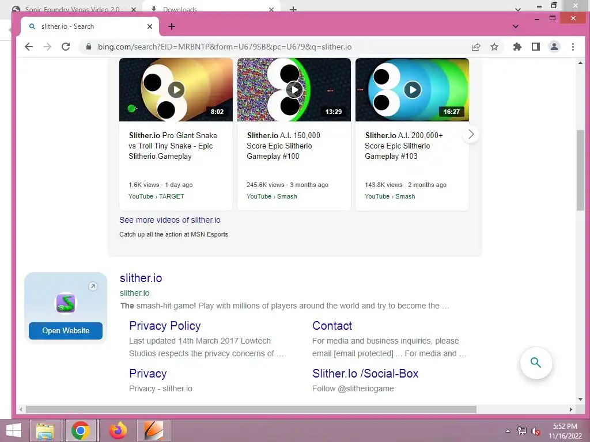Image resolution: width=590 pixels, height=442 pixels.
Task: Close the slither.io - Search tab
Action: pyautogui.click(x=150, y=26)
